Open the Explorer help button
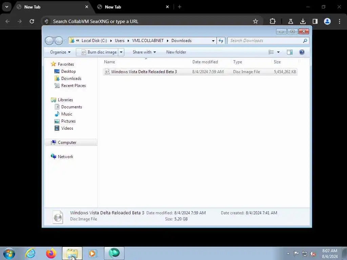 302,52
